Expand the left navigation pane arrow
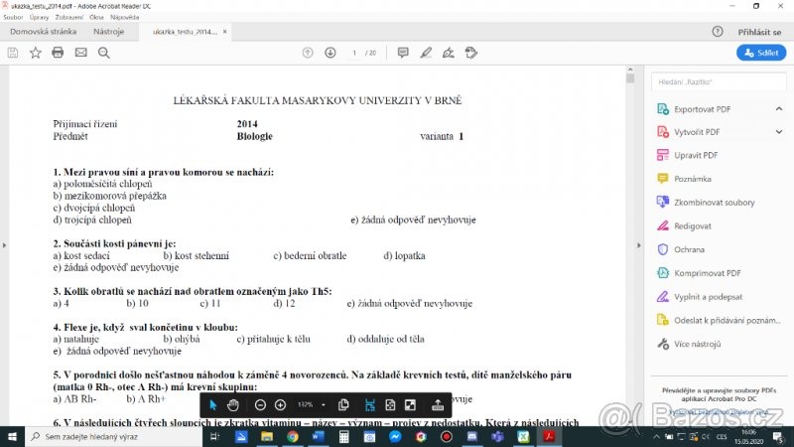This screenshot has width=794, height=447. click(x=5, y=245)
